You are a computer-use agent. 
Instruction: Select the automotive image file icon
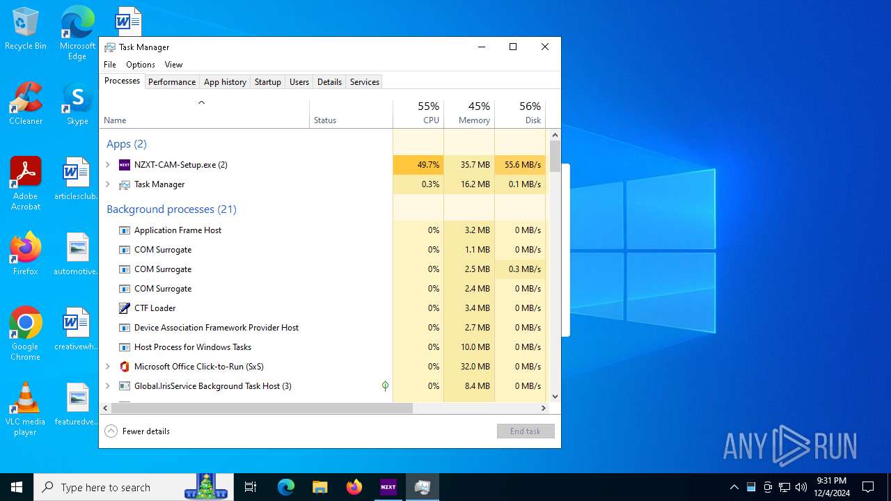point(77,254)
